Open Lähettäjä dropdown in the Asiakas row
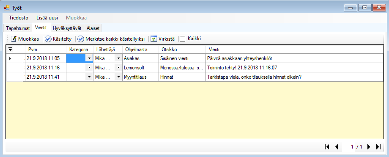 pos(118,58)
